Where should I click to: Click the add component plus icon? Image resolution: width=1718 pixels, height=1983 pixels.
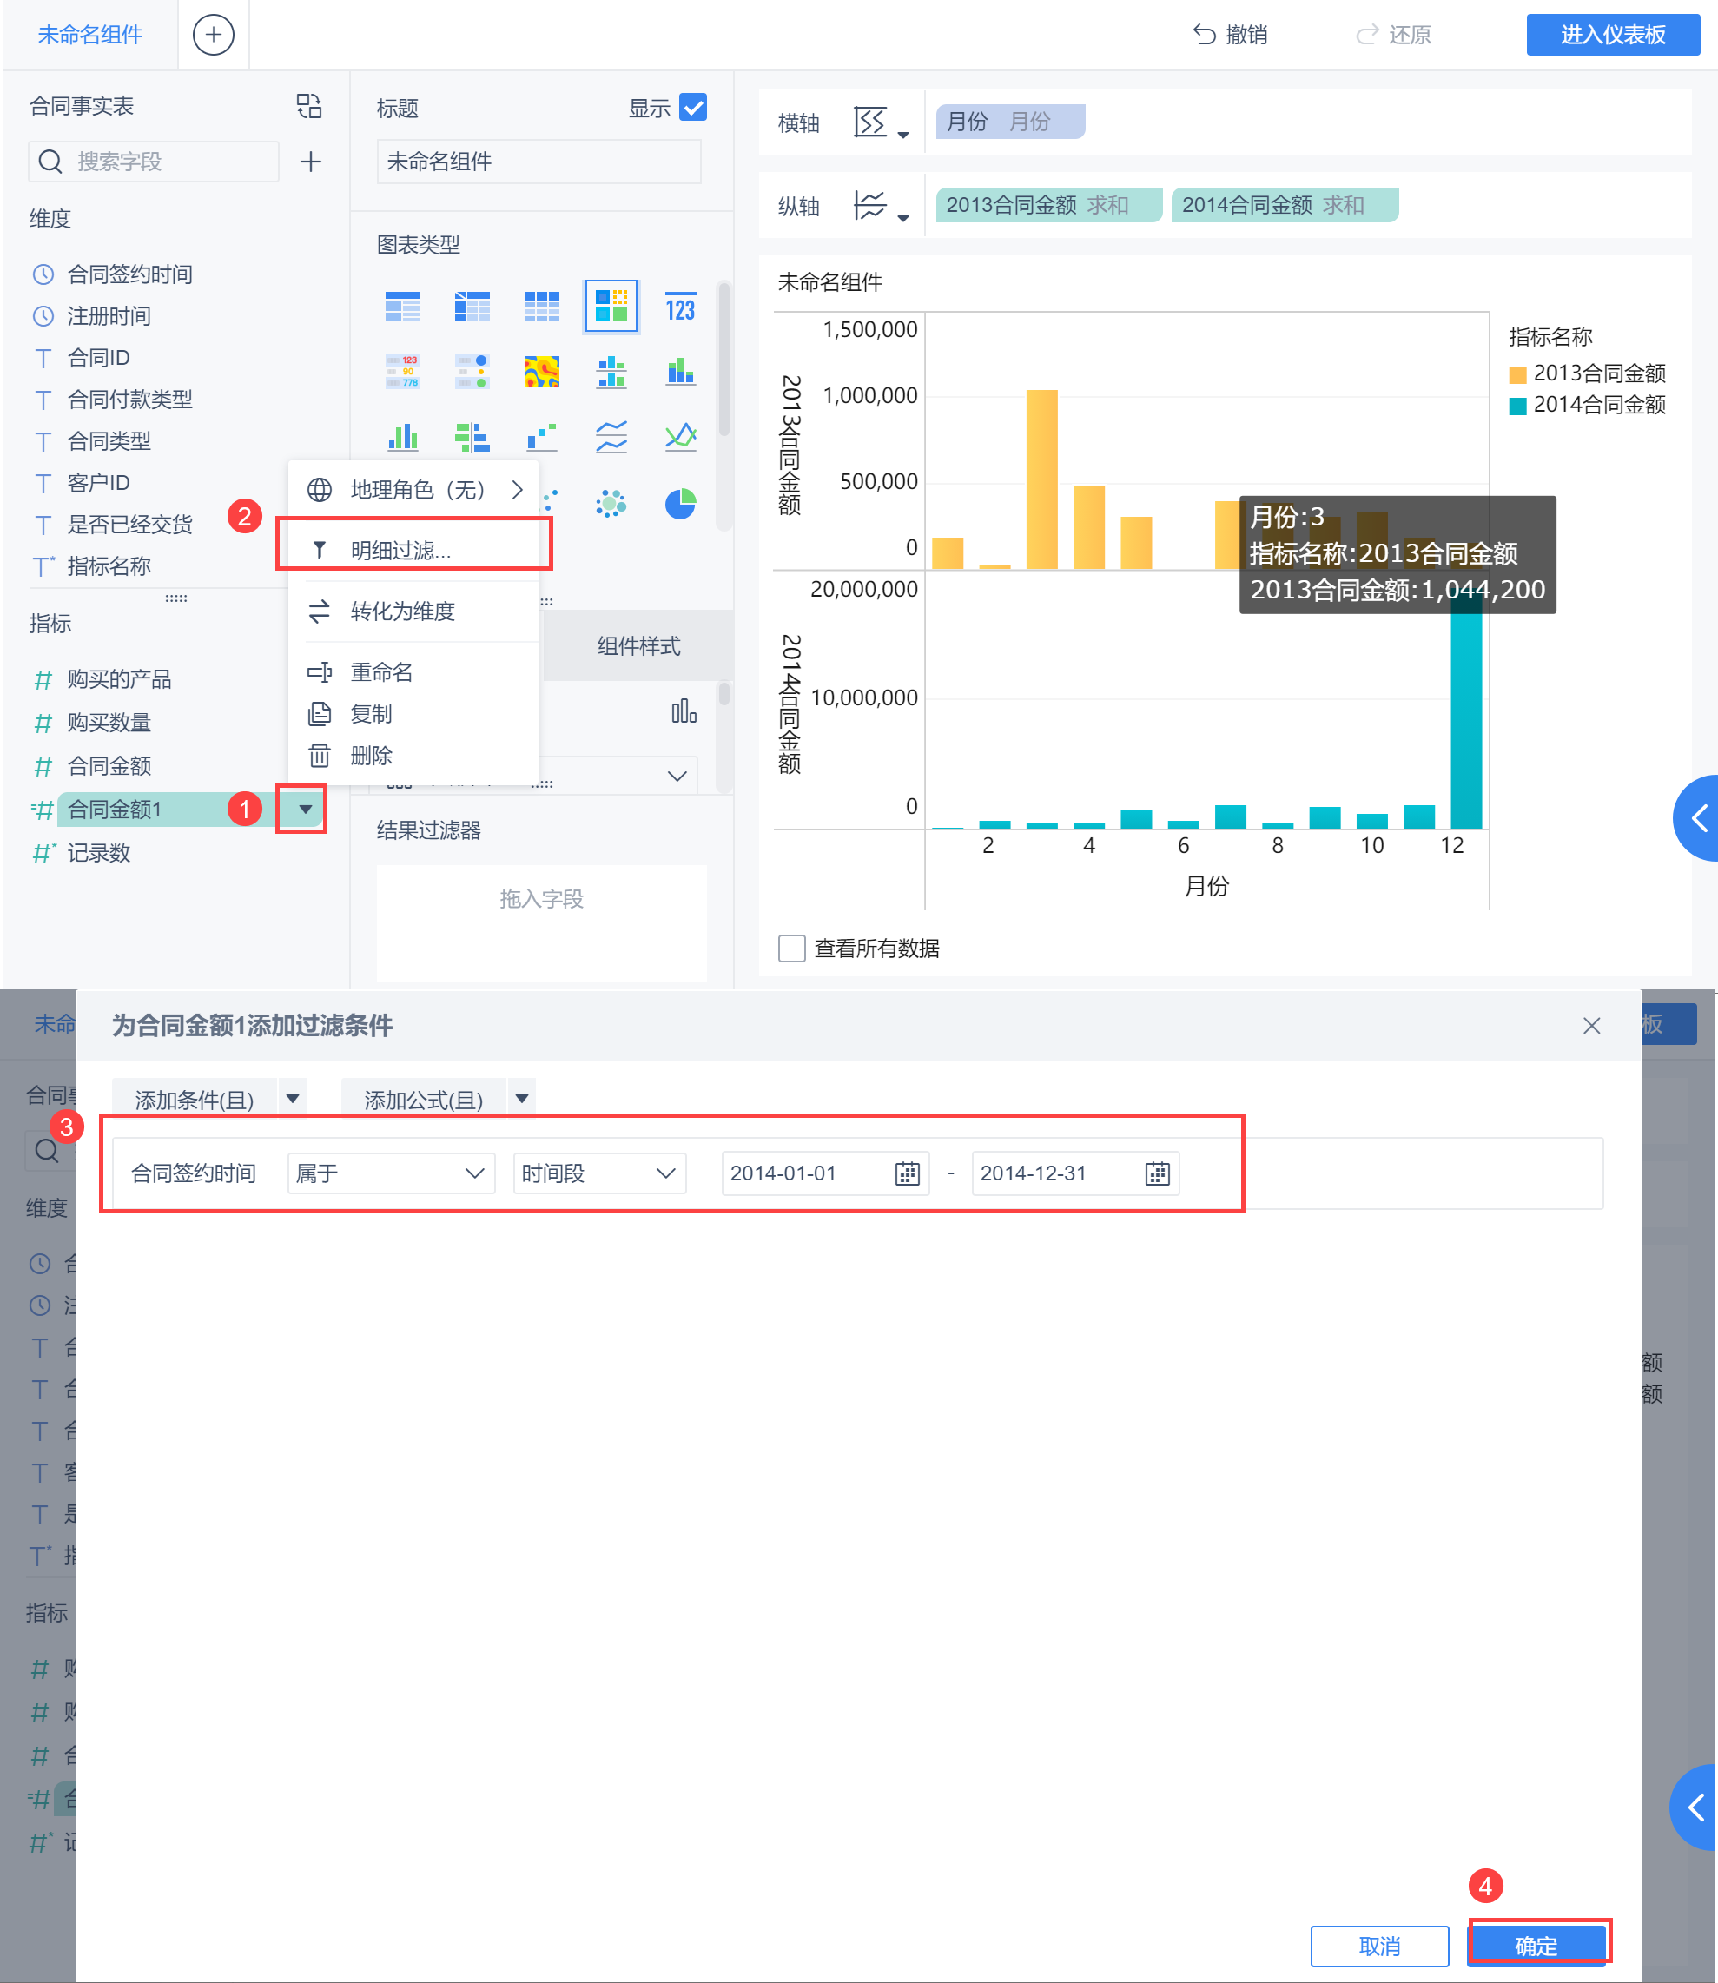pyautogui.click(x=213, y=35)
